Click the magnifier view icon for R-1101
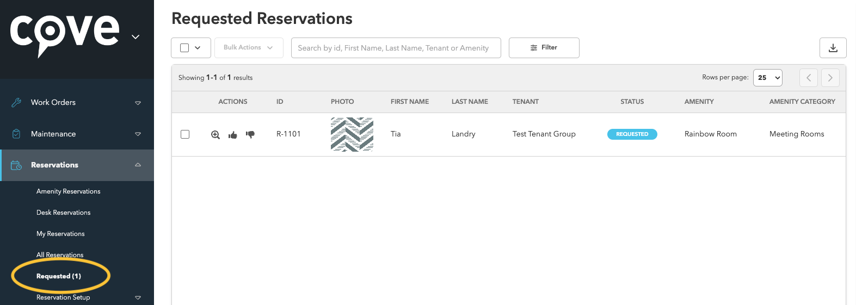The image size is (856, 305). (x=215, y=135)
